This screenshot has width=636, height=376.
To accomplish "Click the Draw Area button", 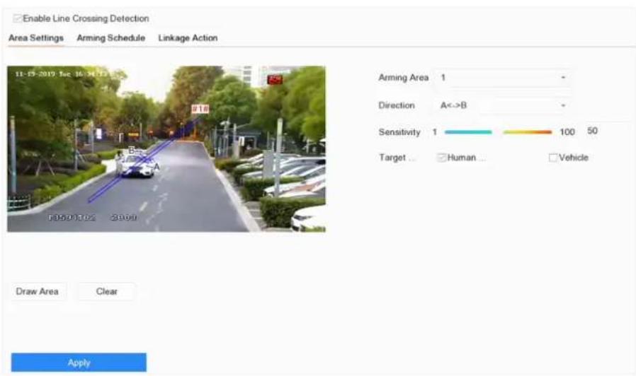I will tap(38, 291).
